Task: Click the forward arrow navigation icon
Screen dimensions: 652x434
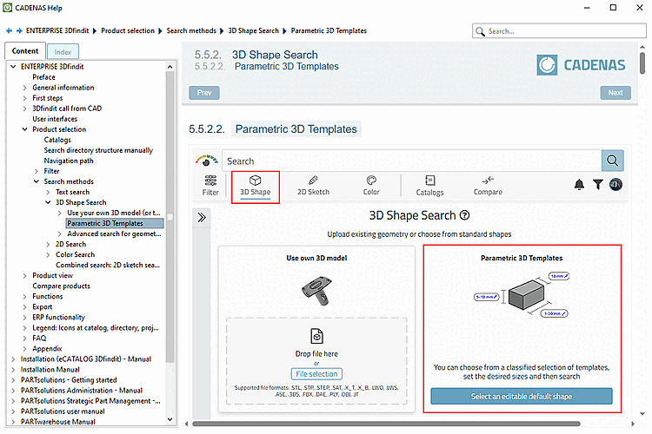Action: (19, 30)
